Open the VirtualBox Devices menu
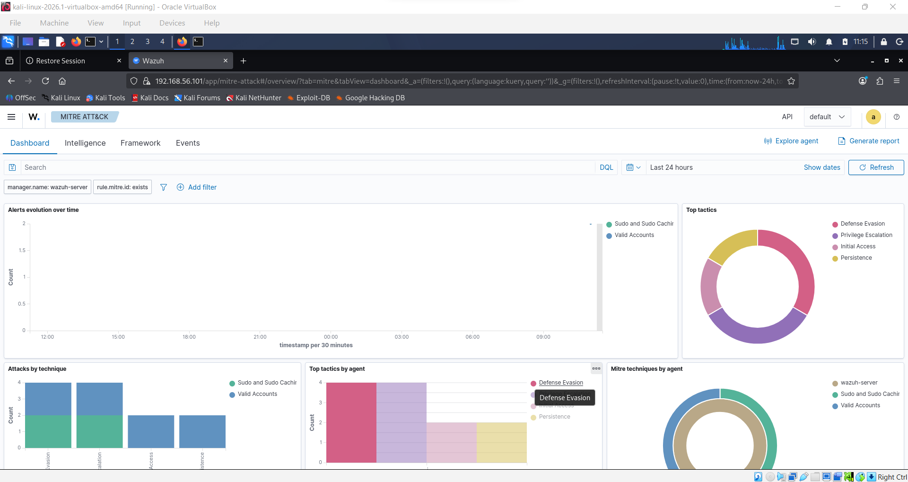This screenshot has width=908, height=482. pyautogui.click(x=172, y=23)
